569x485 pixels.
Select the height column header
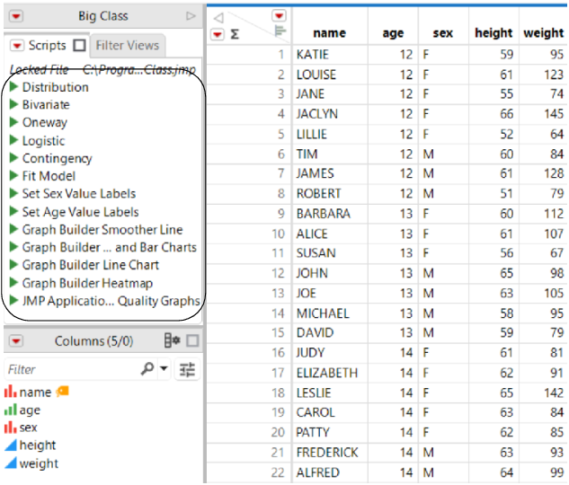pyautogui.click(x=493, y=33)
